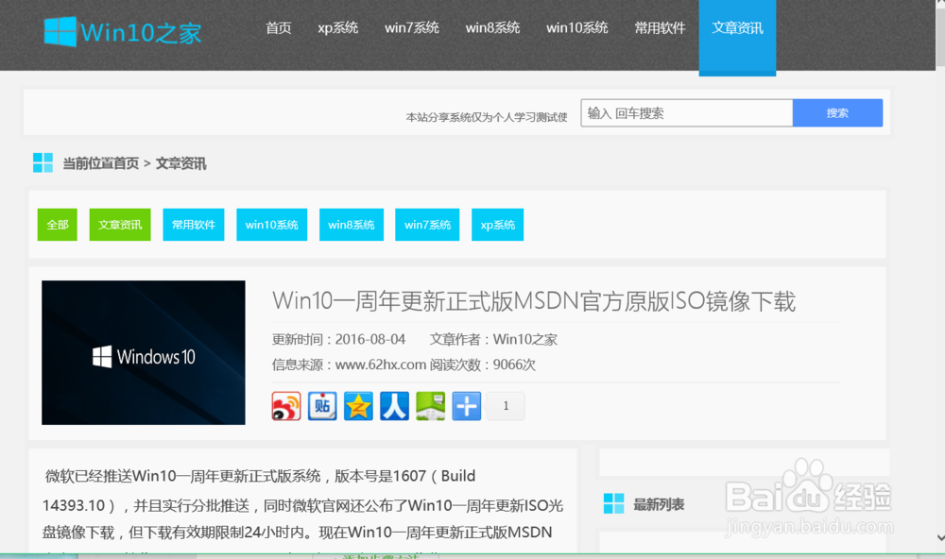
Task: Share article to Sina Weibo
Action: click(x=286, y=406)
